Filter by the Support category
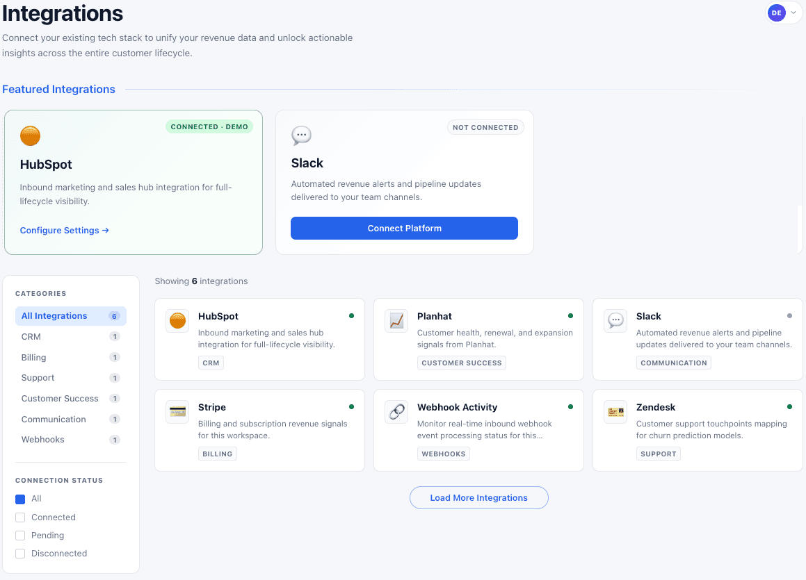The height and width of the screenshot is (580, 806). point(71,378)
